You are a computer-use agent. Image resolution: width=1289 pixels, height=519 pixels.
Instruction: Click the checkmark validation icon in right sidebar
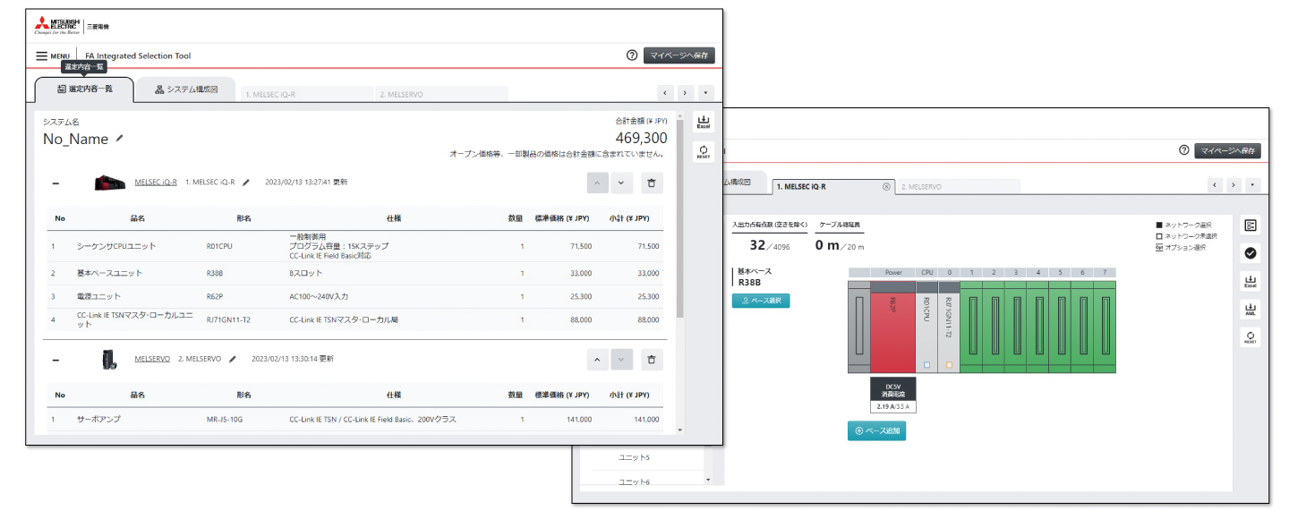coord(1251,253)
